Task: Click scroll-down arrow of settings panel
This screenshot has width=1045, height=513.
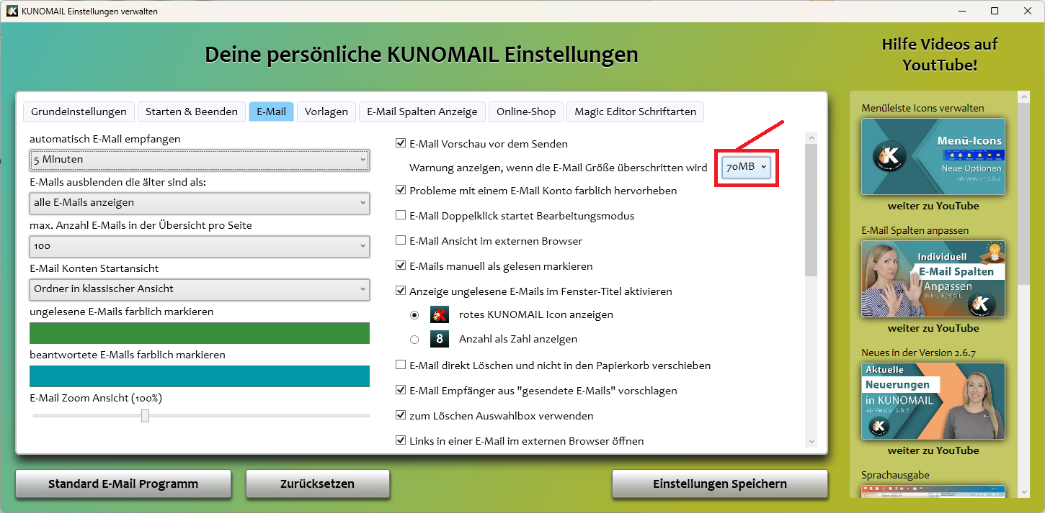Action: [811, 441]
